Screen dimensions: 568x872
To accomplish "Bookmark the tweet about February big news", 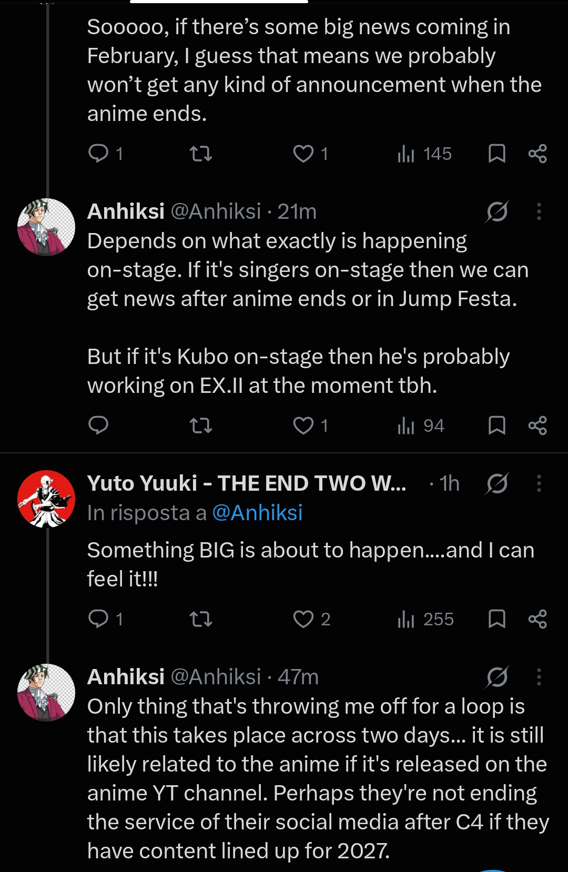I will pyautogui.click(x=497, y=154).
